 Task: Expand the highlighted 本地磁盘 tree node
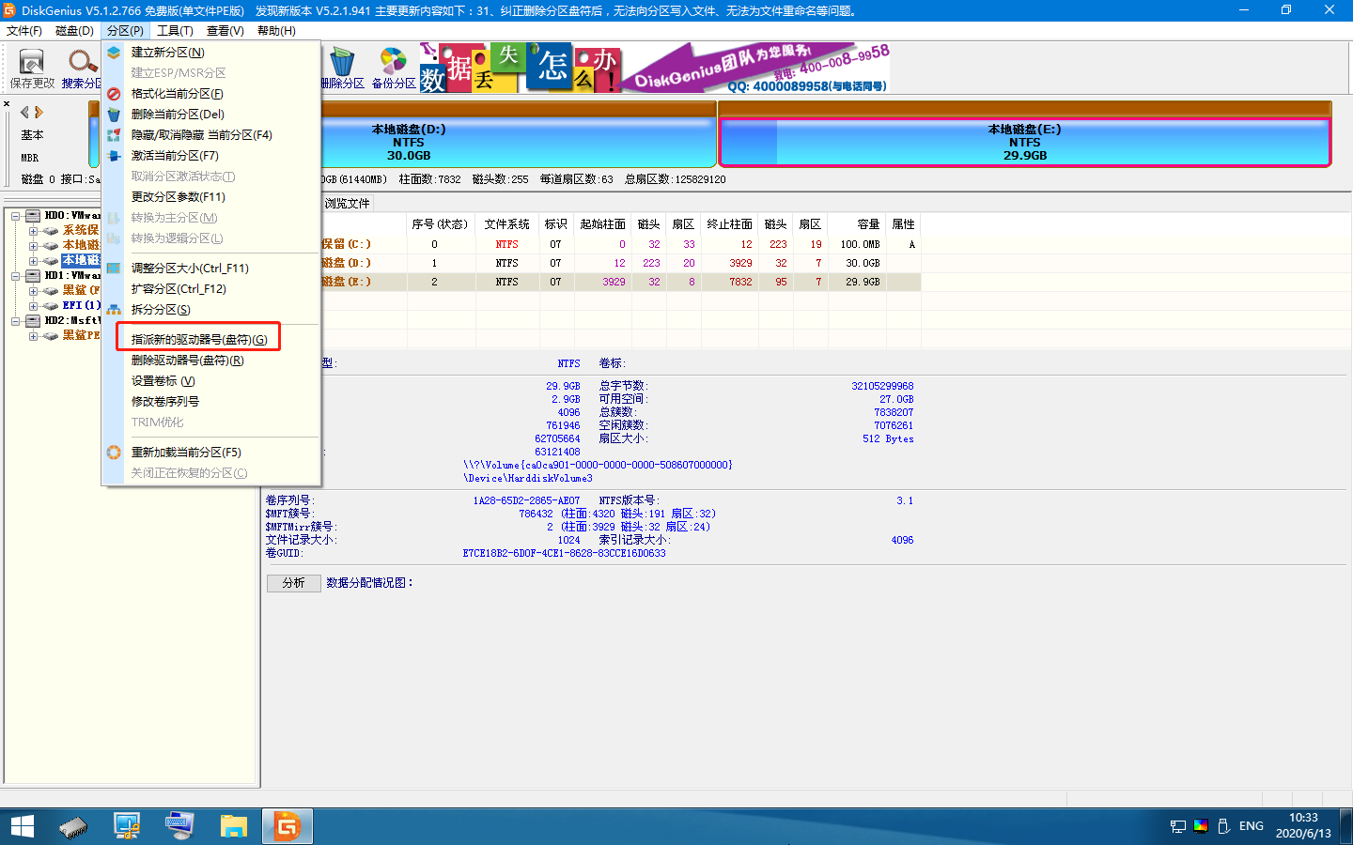[33, 261]
